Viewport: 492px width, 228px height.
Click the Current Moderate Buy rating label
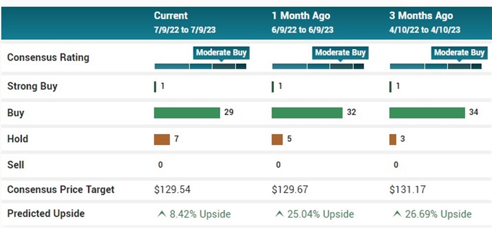click(x=221, y=52)
